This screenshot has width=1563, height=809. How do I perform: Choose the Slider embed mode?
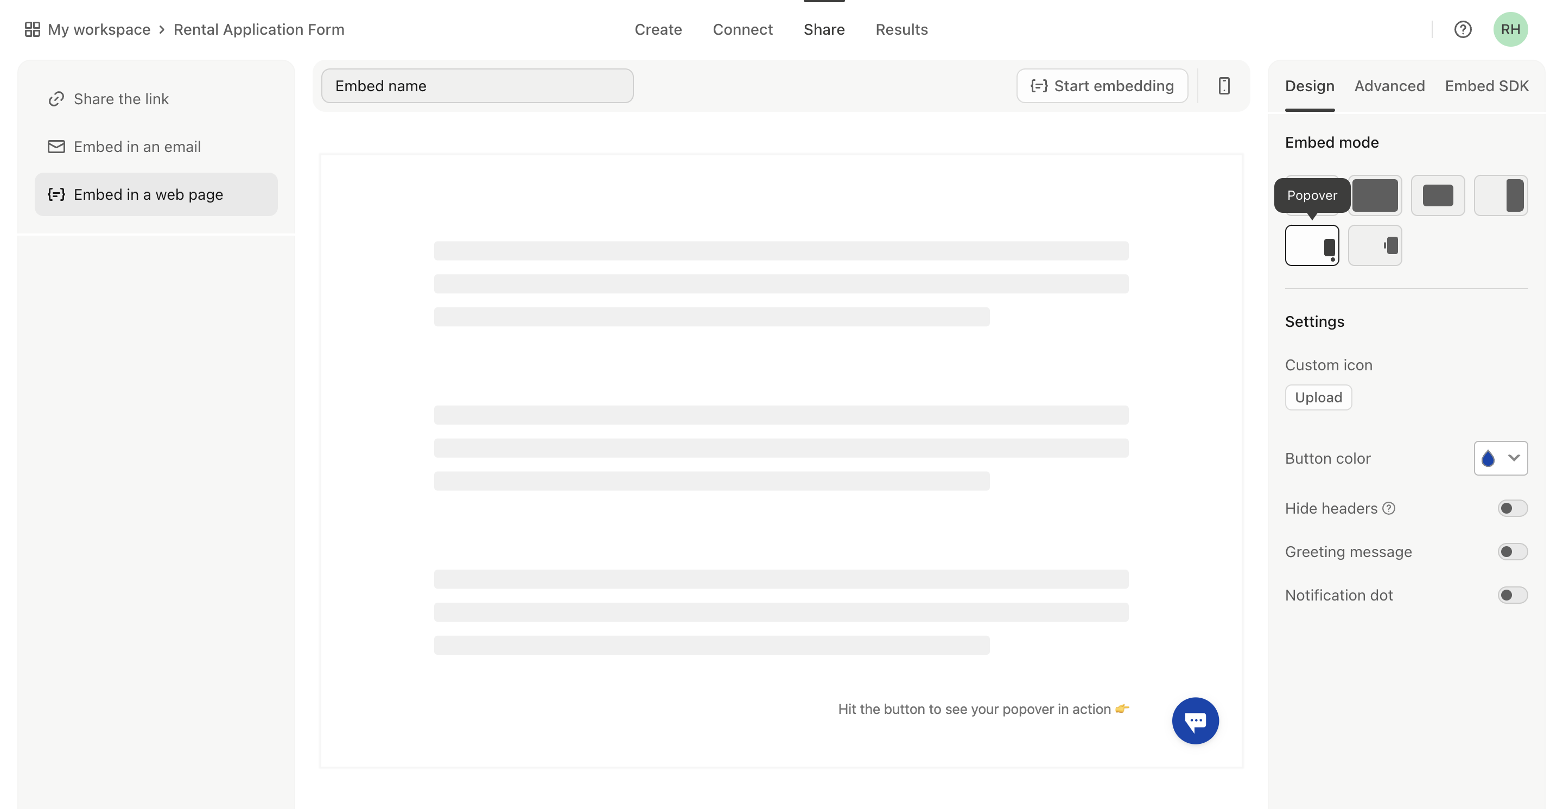1439,195
